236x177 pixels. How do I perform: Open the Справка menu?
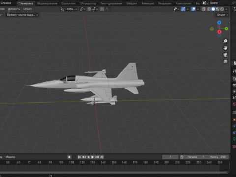[6, 3]
